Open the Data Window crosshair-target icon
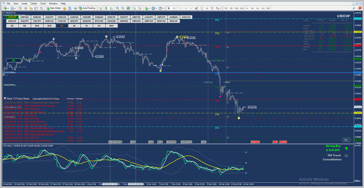Viewport: 364px width, 188px height. point(25,8)
